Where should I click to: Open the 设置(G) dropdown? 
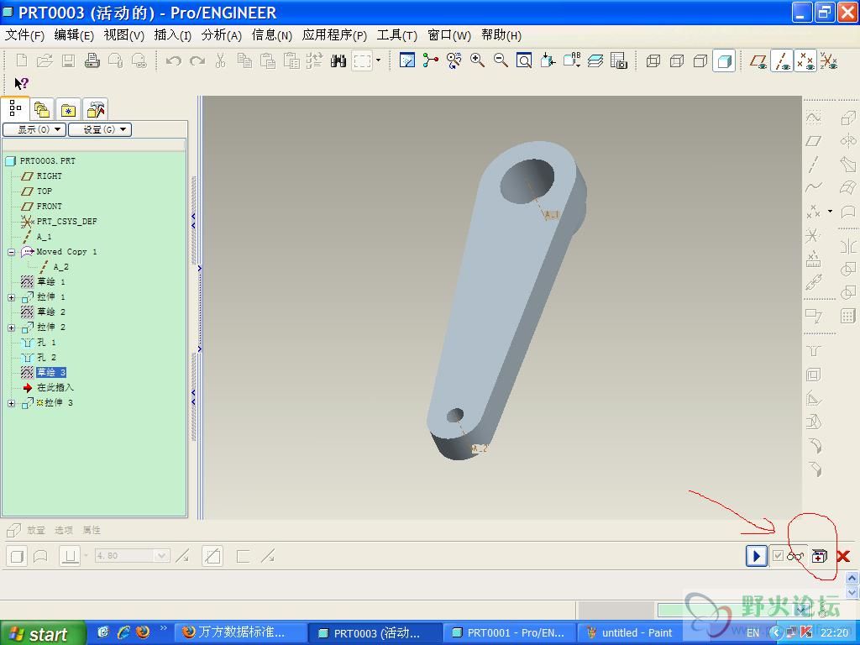click(100, 129)
